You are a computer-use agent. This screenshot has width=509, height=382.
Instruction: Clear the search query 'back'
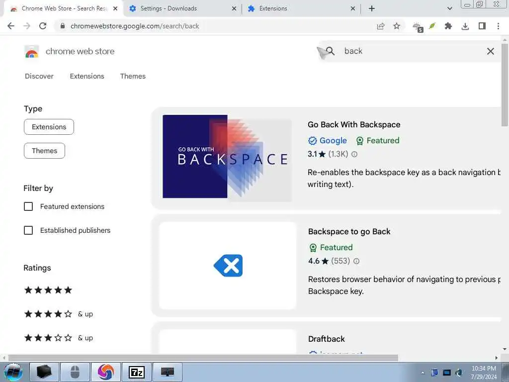(491, 51)
